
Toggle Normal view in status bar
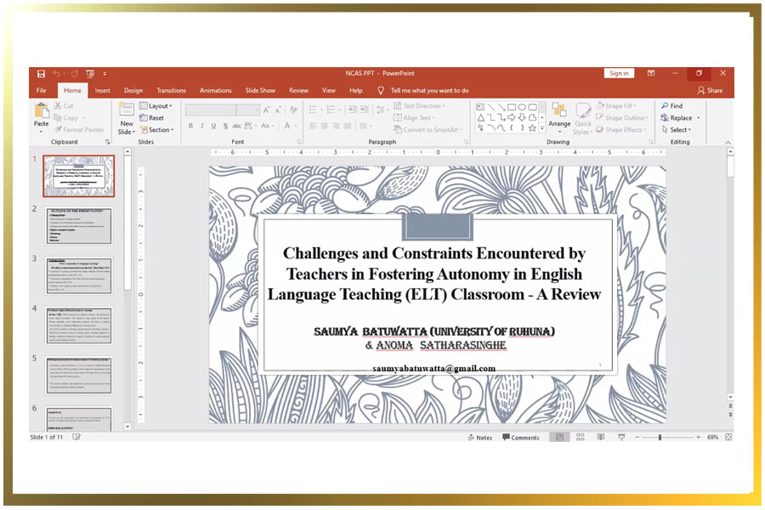click(559, 437)
